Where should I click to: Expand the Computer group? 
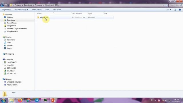[x=9, y=60]
